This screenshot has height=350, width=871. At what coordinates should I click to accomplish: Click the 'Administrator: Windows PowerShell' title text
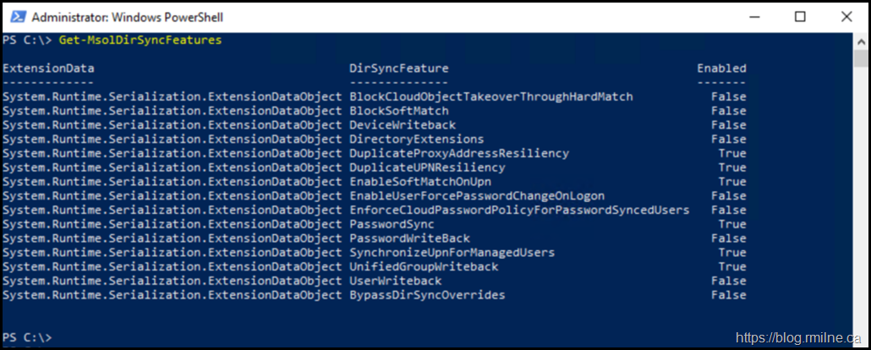click(x=127, y=17)
